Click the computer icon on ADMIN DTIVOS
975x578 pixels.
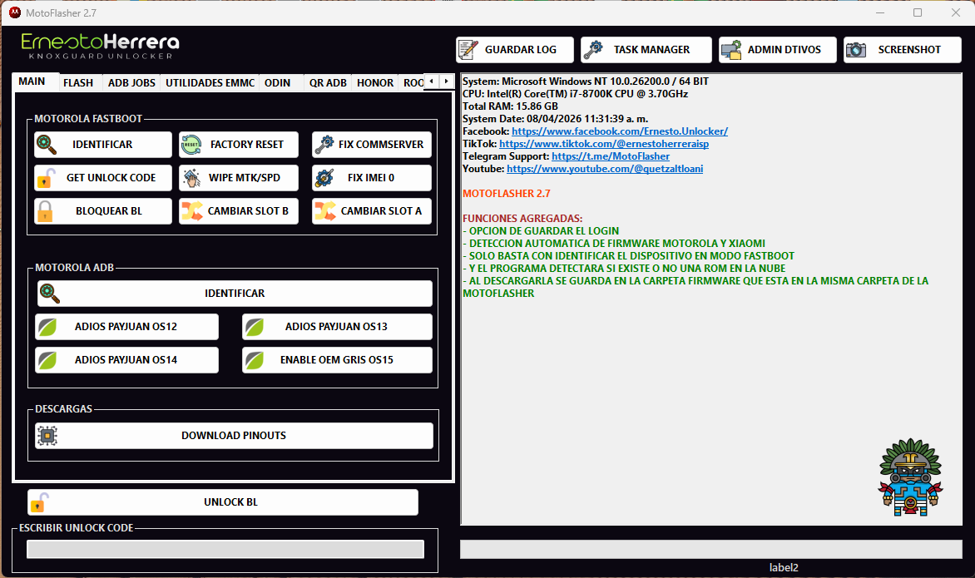pyautogui.click(x=731, y=50)
